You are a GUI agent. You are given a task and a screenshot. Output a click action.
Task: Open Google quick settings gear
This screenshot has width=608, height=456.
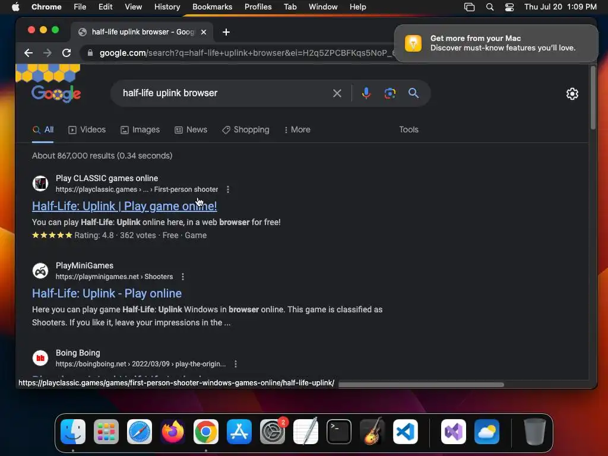click(572, 93)
